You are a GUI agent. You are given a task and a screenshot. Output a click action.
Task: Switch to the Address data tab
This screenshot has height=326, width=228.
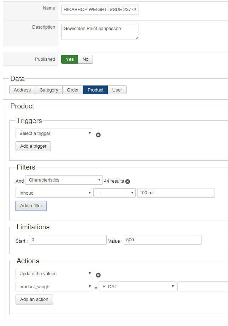pyautogui.click(x=22, y=90)
